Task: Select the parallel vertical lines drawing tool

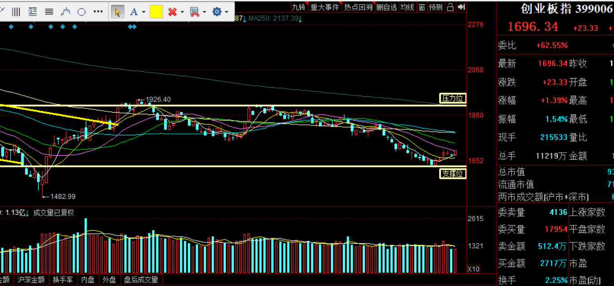Action: [x=16, y=12]
